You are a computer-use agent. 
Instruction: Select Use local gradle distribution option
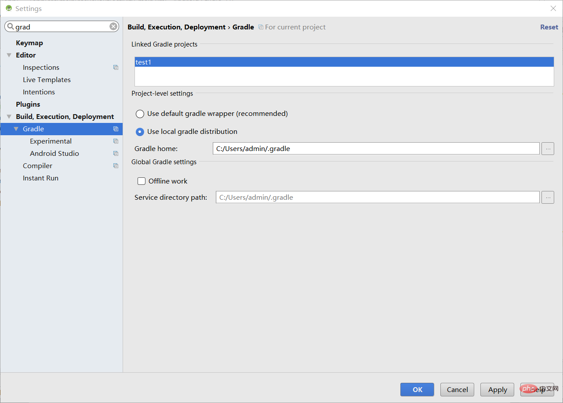click(x=139, y=132)
